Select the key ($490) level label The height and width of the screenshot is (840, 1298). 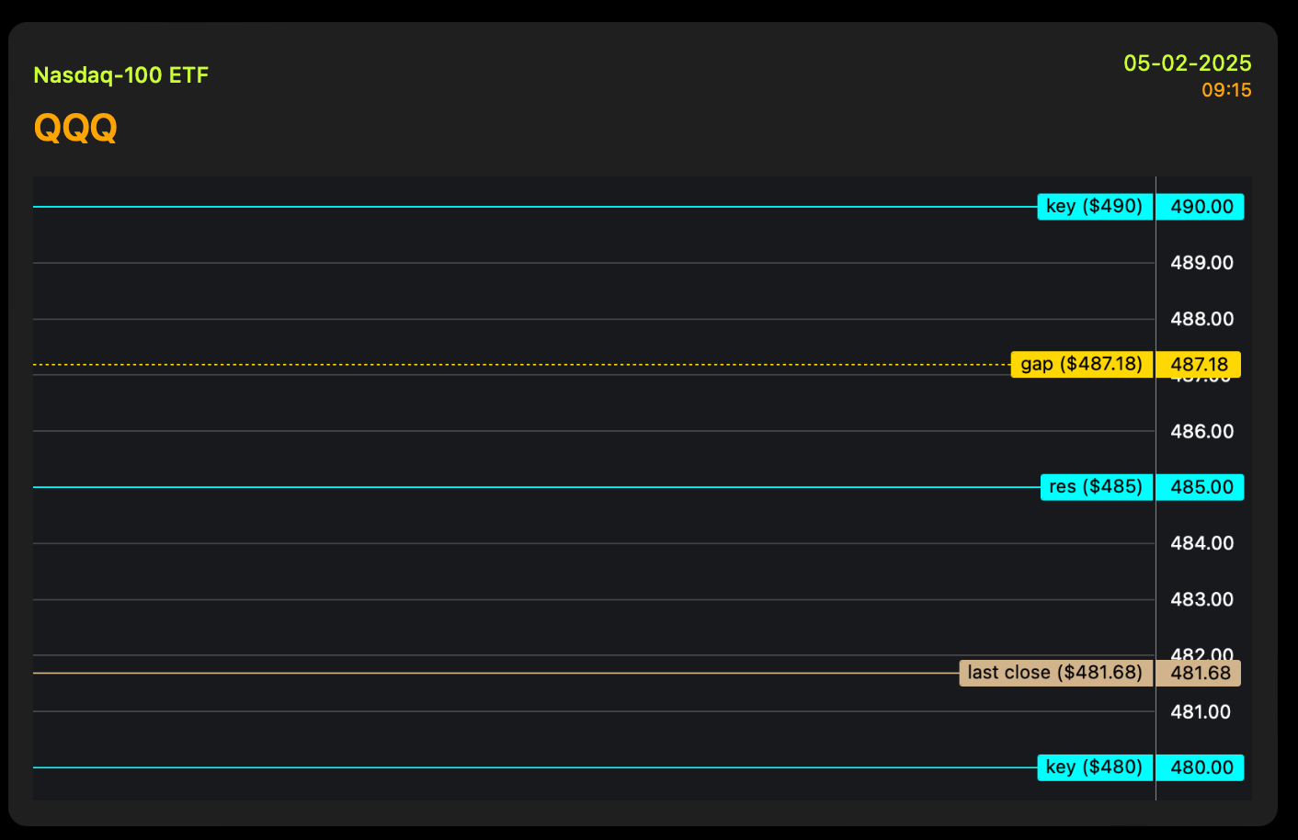pyautogui.click(x=1095, y=207)
